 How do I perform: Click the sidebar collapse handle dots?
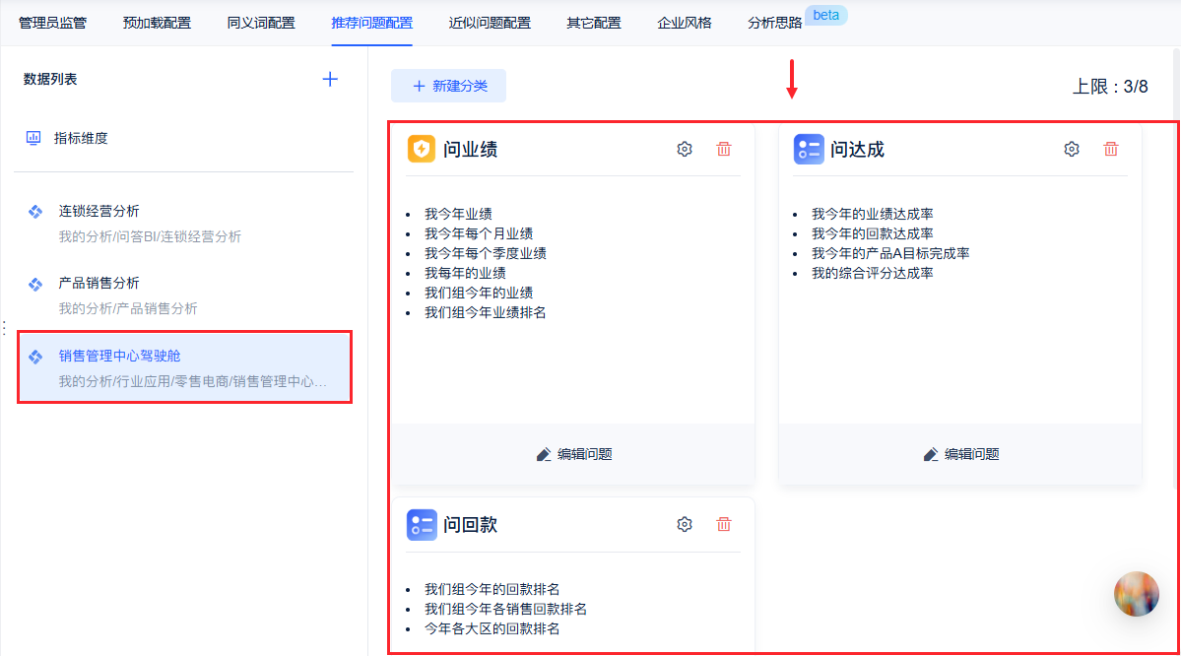5,328
